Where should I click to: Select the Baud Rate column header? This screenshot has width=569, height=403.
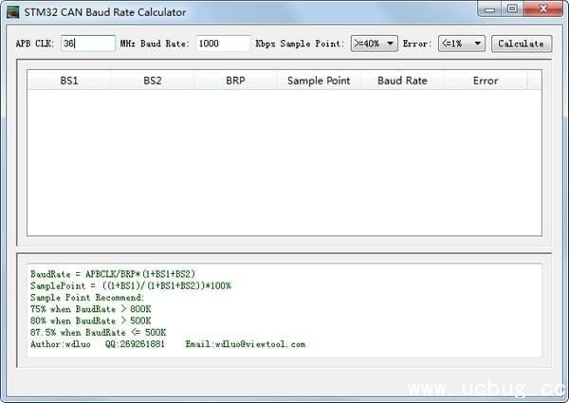(x=402, y=81)
